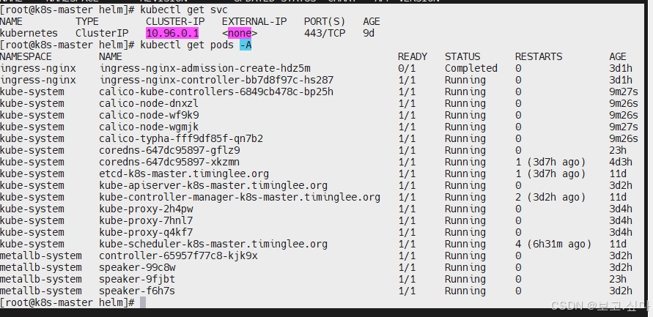The image size is (653, 317).
Task: Click the ClusterIP type value
Action: coord(102,33)
